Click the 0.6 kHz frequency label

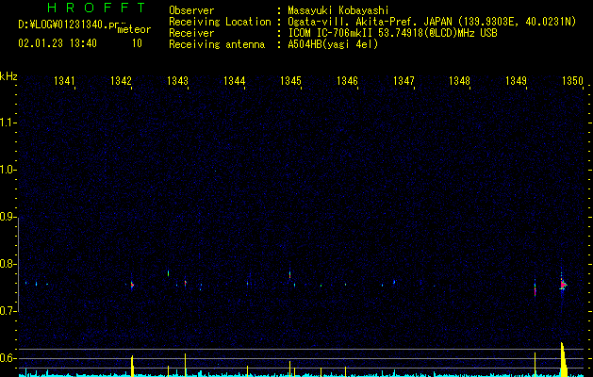tap(8, 358)
